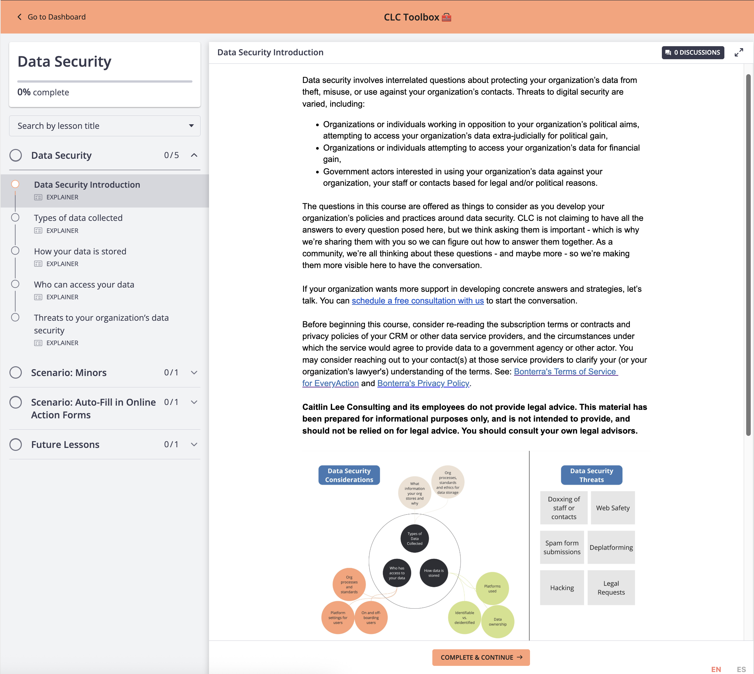Toggle completion circle for How your data is stored
The height and width of the screenshot is (674, 754).
[15, 251]
